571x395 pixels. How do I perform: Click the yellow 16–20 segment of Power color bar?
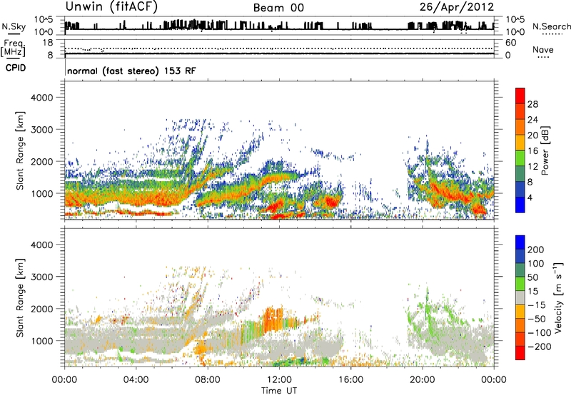[520, 143]
